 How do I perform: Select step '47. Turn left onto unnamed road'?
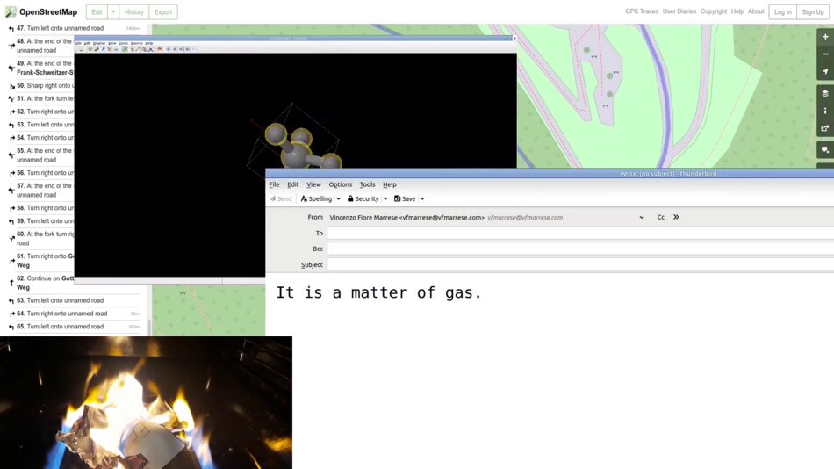pyautogui.click(x=75, y=28)
